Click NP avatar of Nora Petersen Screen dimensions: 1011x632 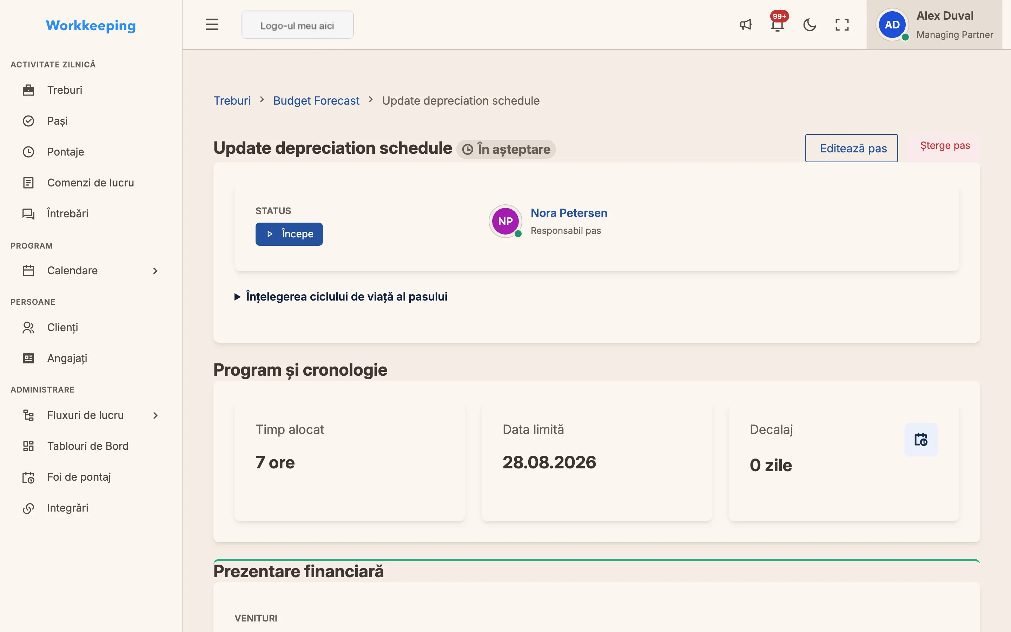pos(505,221)
